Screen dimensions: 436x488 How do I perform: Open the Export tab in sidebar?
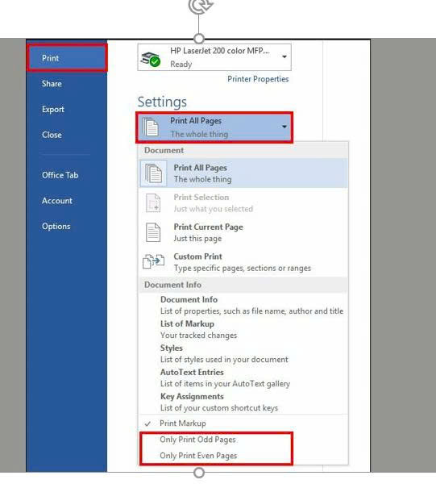[53, 109]
